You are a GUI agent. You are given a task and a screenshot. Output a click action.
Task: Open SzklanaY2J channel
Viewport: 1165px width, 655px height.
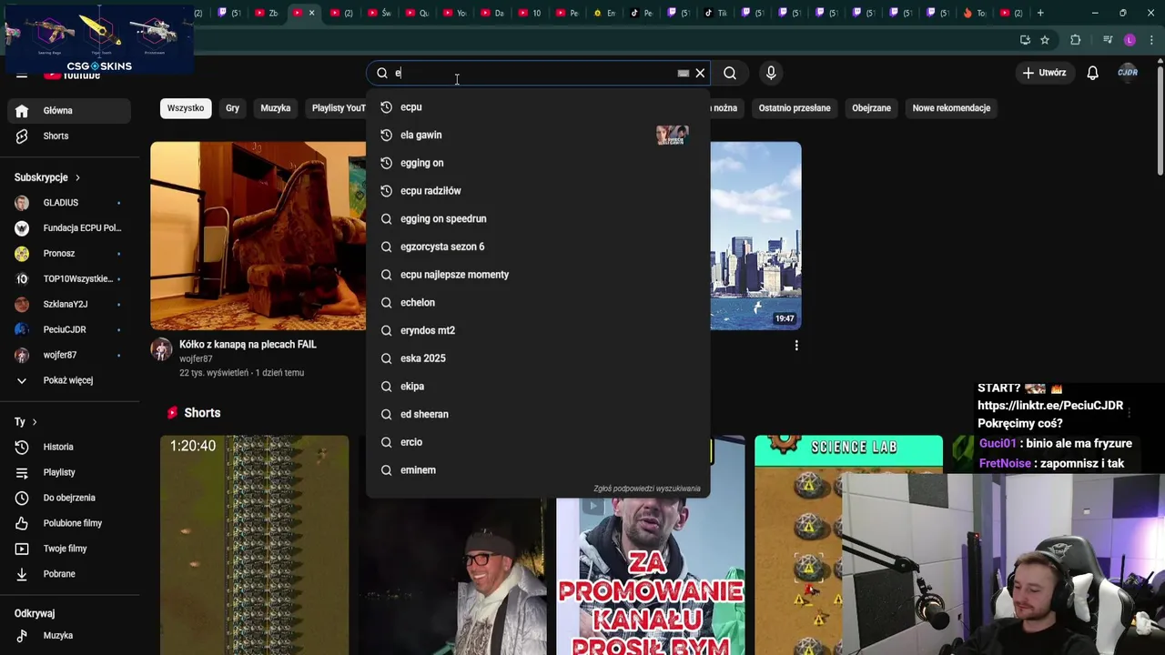(x=69, y=305)
